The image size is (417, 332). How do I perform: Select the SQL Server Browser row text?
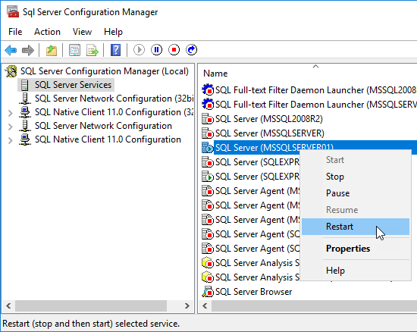254,292
